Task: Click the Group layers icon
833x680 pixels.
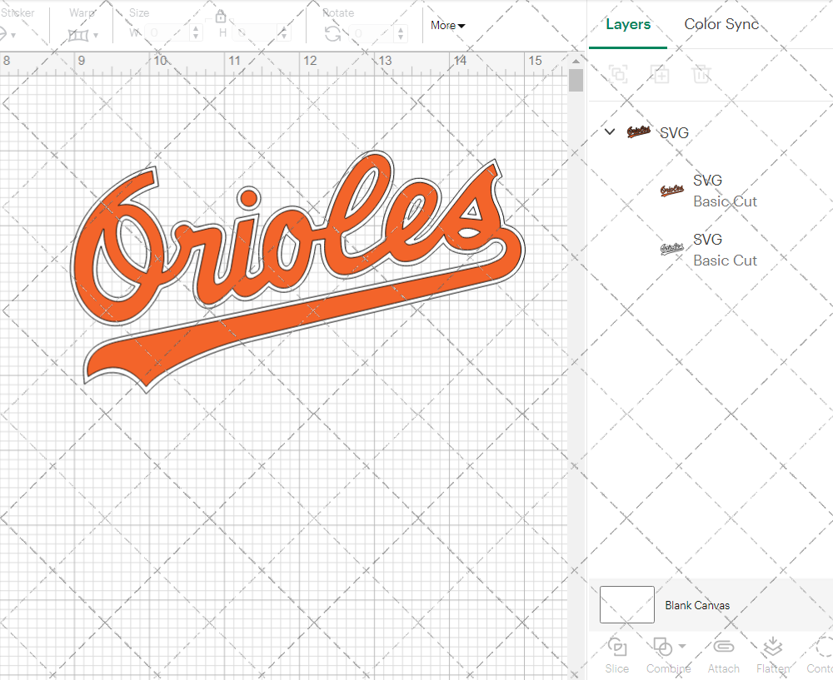Action: (x=618, y=74)
